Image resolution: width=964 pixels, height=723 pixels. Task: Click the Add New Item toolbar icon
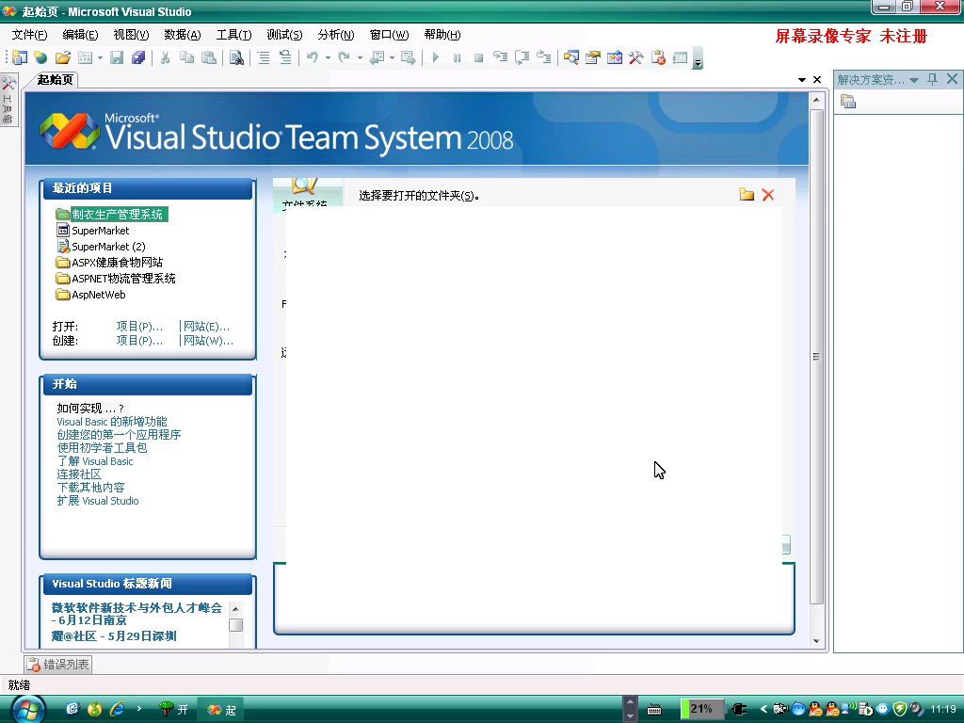[85, 57]
